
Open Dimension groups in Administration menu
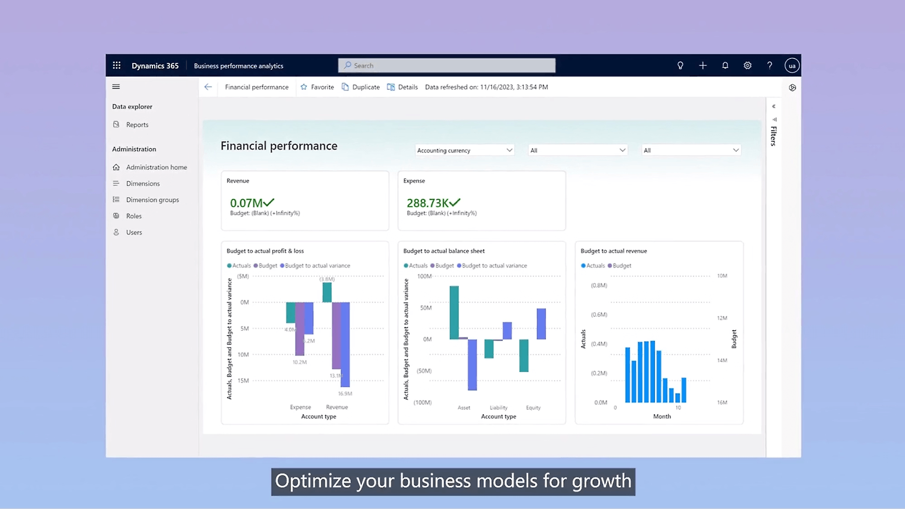click(152, 200)
